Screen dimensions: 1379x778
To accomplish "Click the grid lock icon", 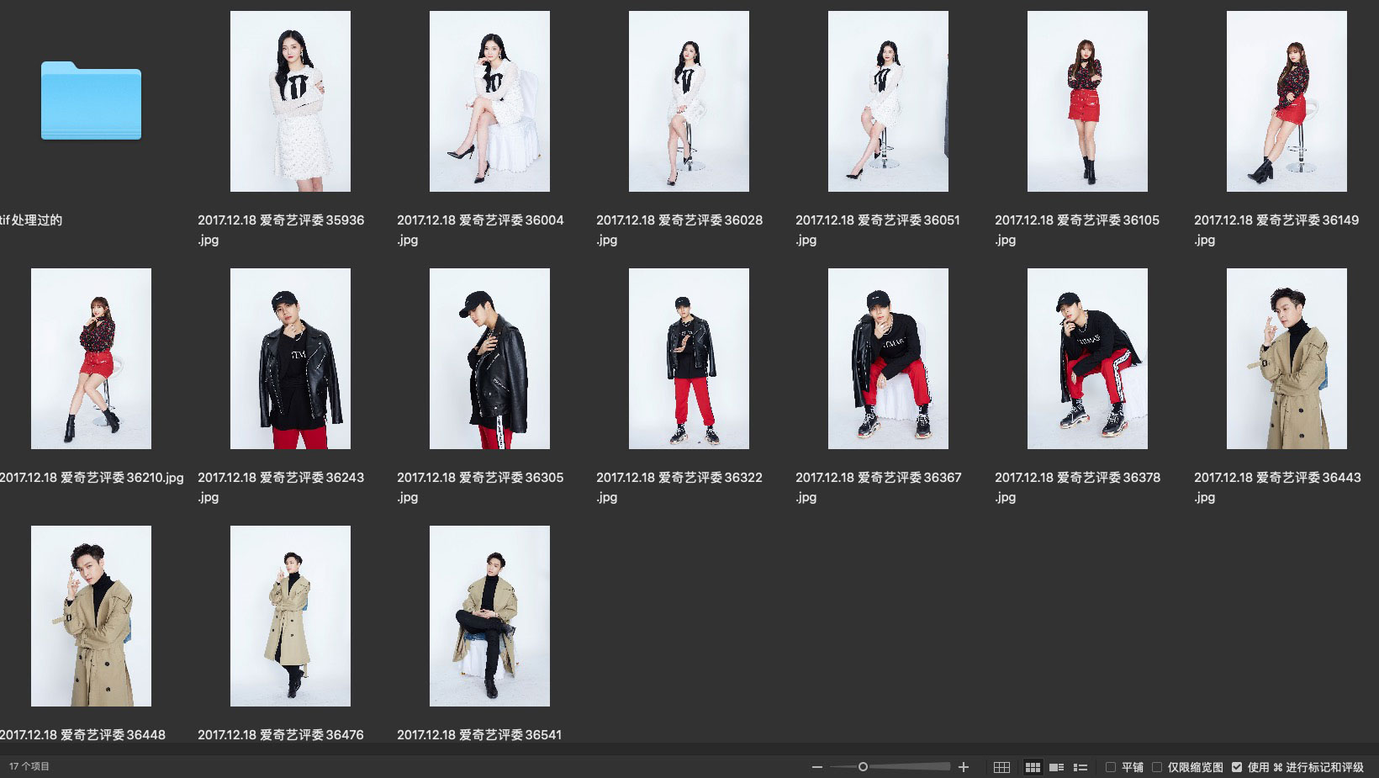I will click(x=1001, y=767).
